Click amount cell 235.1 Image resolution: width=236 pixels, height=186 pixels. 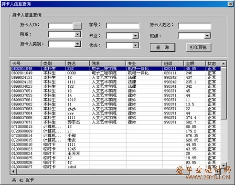point(191,82)
